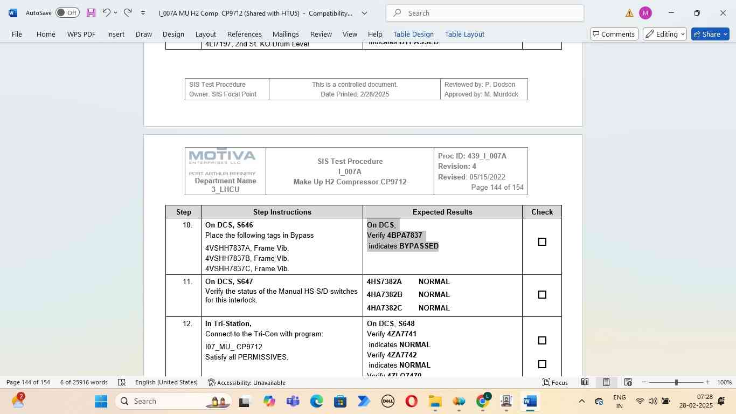Open the Mailings tab
This screenshot has height=414, width=736.
[x=286, y=34]
